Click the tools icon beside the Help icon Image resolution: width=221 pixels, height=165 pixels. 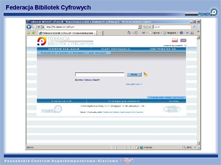(187, 33)
